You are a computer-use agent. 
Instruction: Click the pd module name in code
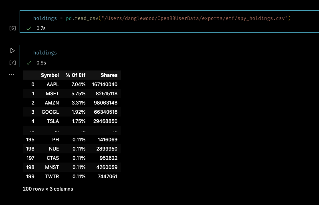click(x=69, y=18)
